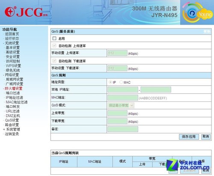Click the JCG logo in header
Screen dimensions: 214x176
(x=26, y=12)
